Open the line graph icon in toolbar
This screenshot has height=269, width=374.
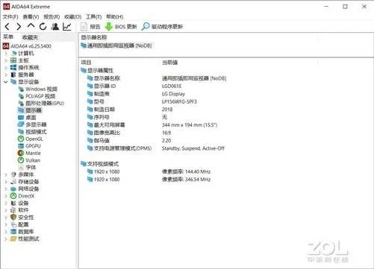click(x=67, y=26)
